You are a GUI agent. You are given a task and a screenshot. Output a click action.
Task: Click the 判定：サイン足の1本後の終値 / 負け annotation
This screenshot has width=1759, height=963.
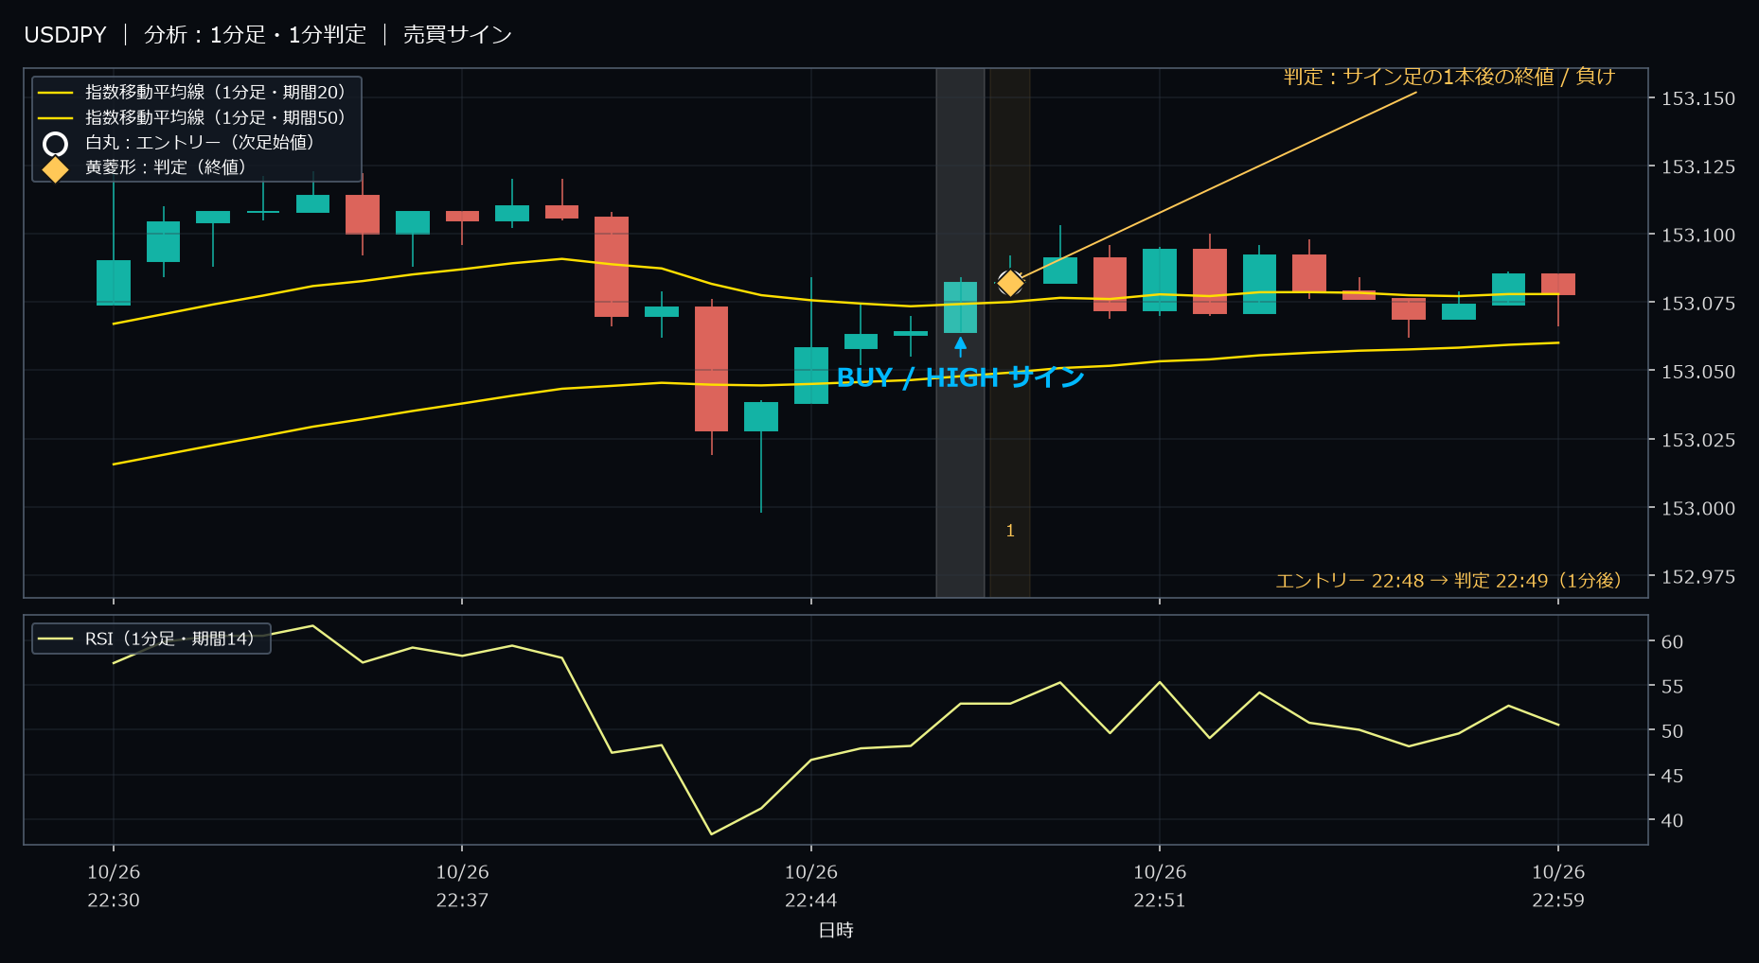point(1449,77)
